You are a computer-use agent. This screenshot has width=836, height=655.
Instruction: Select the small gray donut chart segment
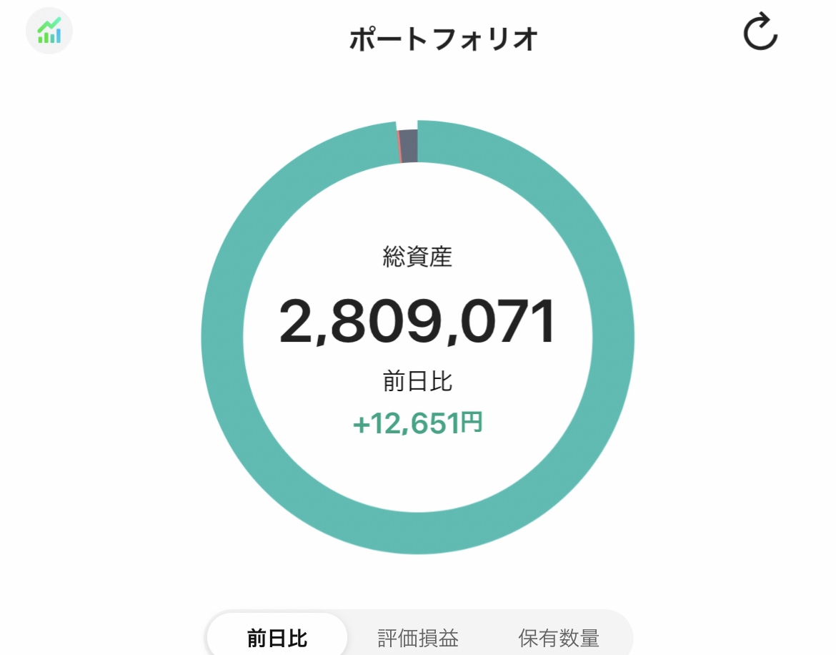[x=409, y=146]
